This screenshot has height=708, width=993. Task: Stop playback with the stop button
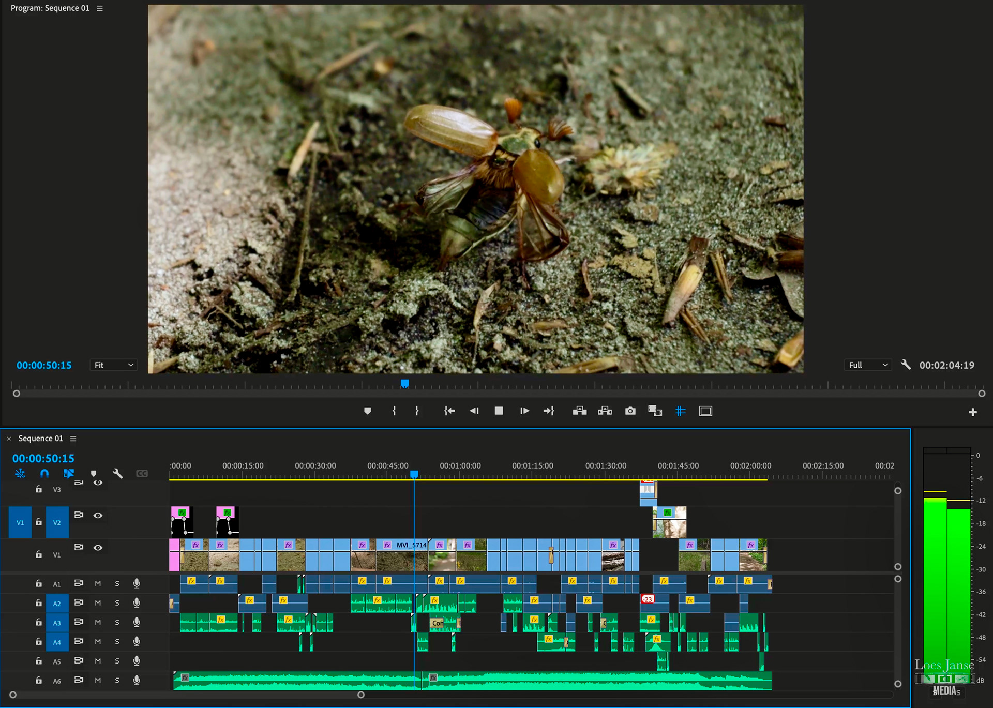pos(499,411)
